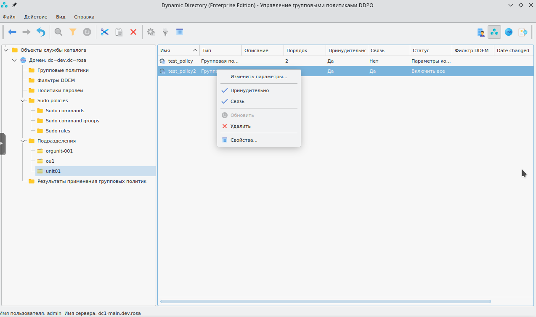Image resolution: width=536 pixels, height=317 pixels.
Task: Choose 'Изменить параметры...' from context menu
Action: click(x=259, y=77)
